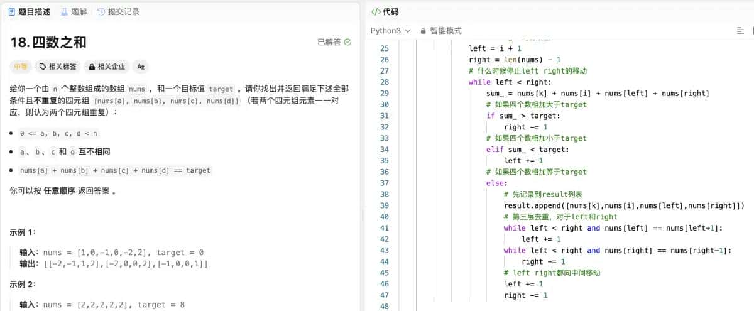Click the 'while left < right:' line 28
The image size is (754, 311).
coord(510,82)
